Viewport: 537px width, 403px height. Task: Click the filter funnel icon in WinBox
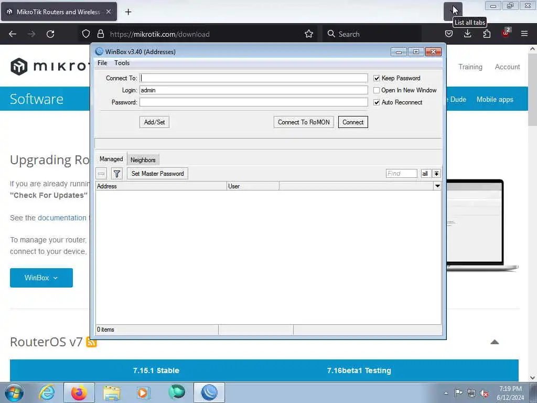(117, 174)
